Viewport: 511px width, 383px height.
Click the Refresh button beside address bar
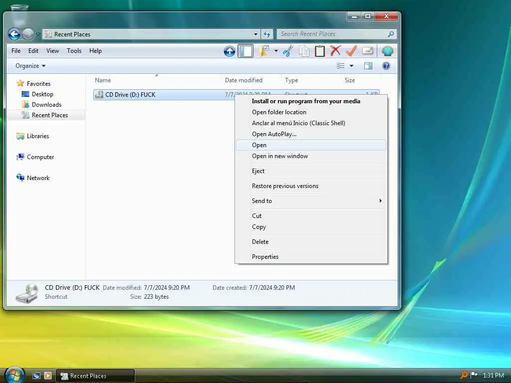point(267,34)
